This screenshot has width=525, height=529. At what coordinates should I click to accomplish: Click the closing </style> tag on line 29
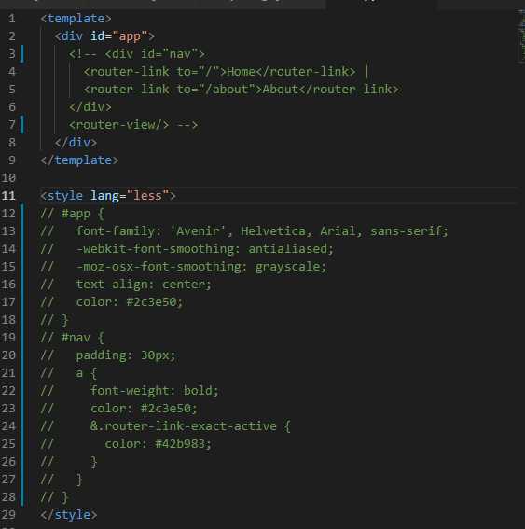click(x=69, y=515)
